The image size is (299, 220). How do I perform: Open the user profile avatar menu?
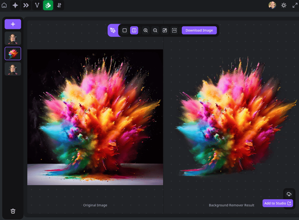[272, 5]
